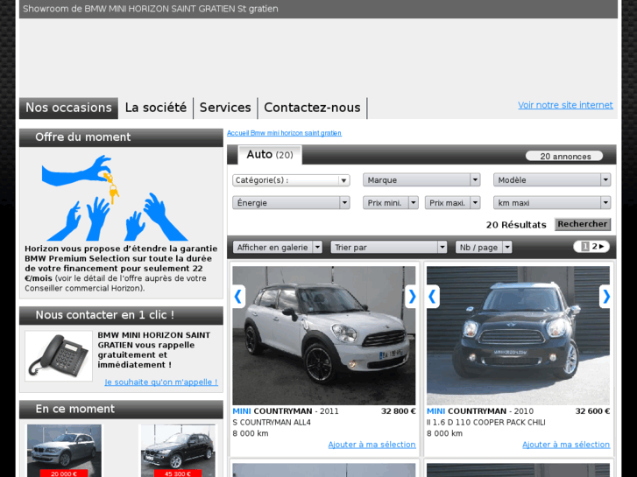Image resolution: width=637 pixels, height=477 pixels.
Task: Click II 1.6 D 110 COOPER PACK CHILI text
Action: coord(486,423)
